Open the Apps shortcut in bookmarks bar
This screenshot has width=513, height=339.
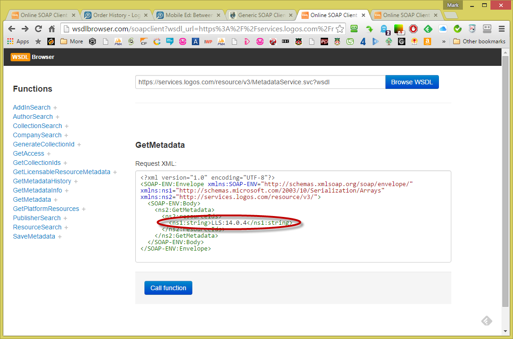point(18,41)
